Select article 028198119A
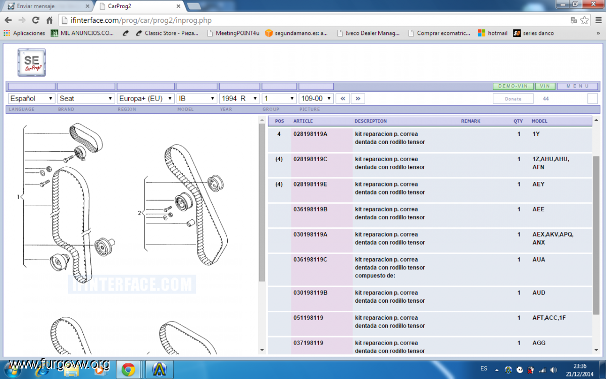The height and width of the screenshot is (379, 606). (310, 134)
